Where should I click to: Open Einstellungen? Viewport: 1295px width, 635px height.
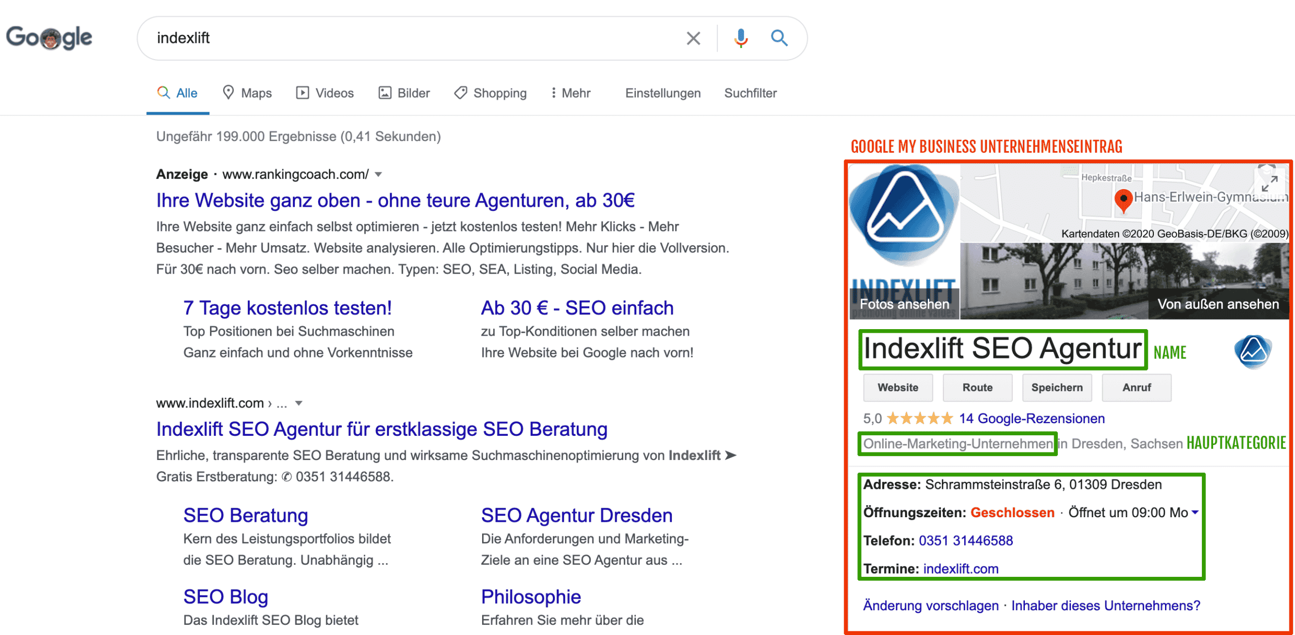[663, 93]
